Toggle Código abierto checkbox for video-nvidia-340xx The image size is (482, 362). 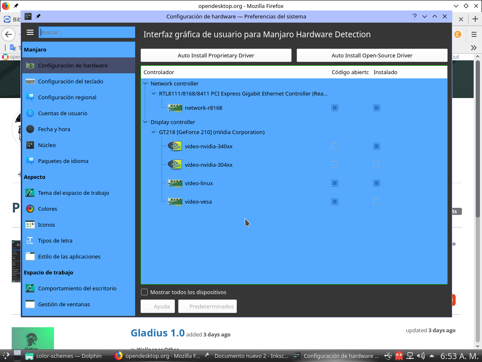(335, 146)
